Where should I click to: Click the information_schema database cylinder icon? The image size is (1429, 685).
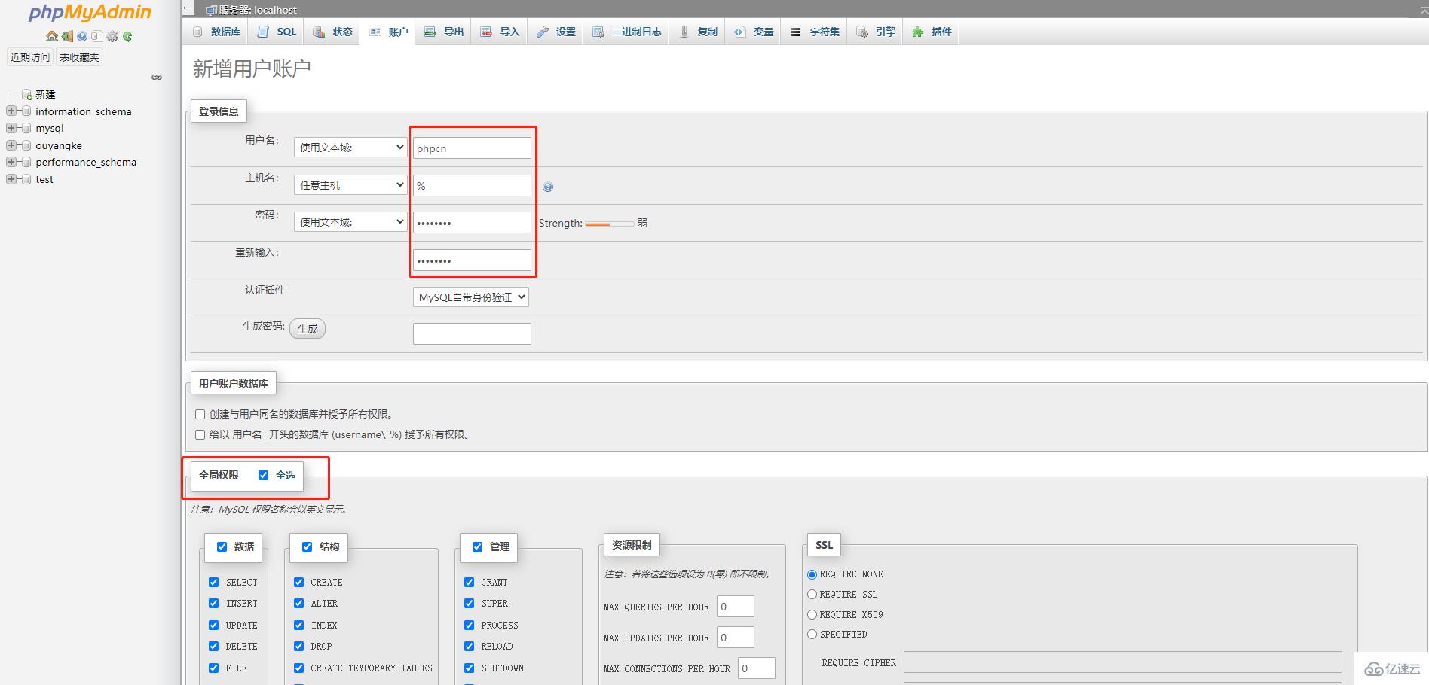point(27,112)
